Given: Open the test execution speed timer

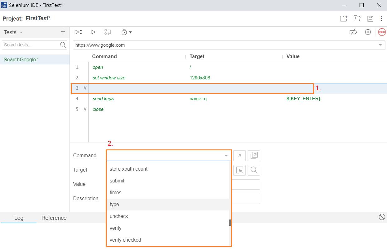Looking at the screenshot, I should click(126, 32).
